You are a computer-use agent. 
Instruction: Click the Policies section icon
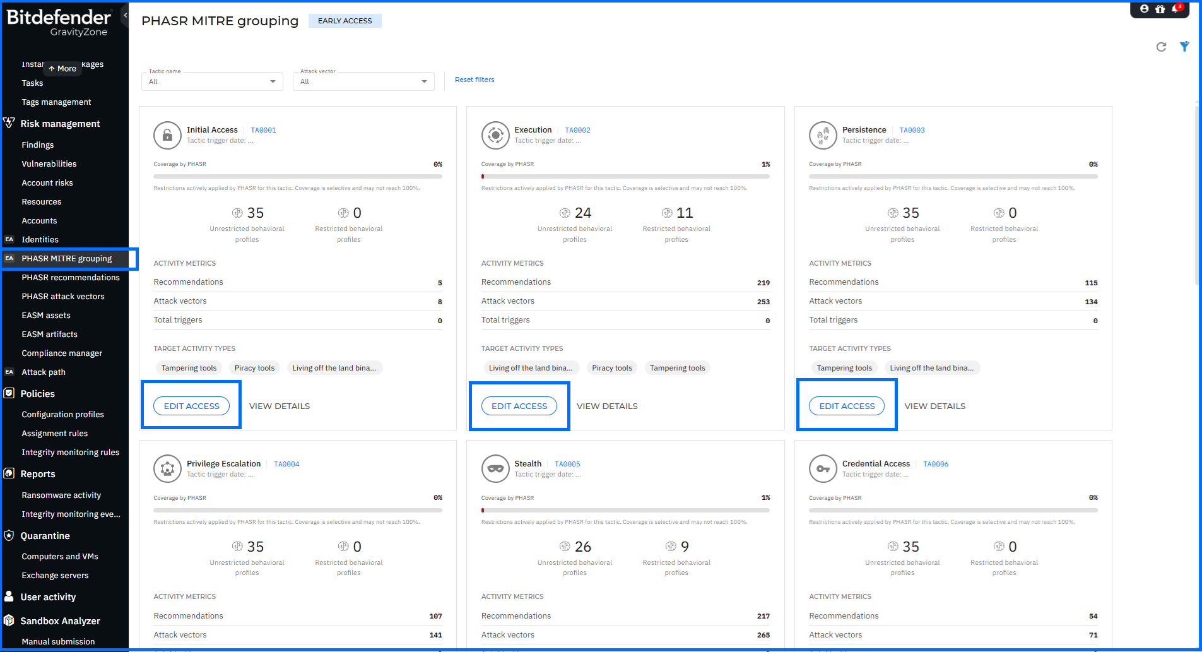[9, 393]
